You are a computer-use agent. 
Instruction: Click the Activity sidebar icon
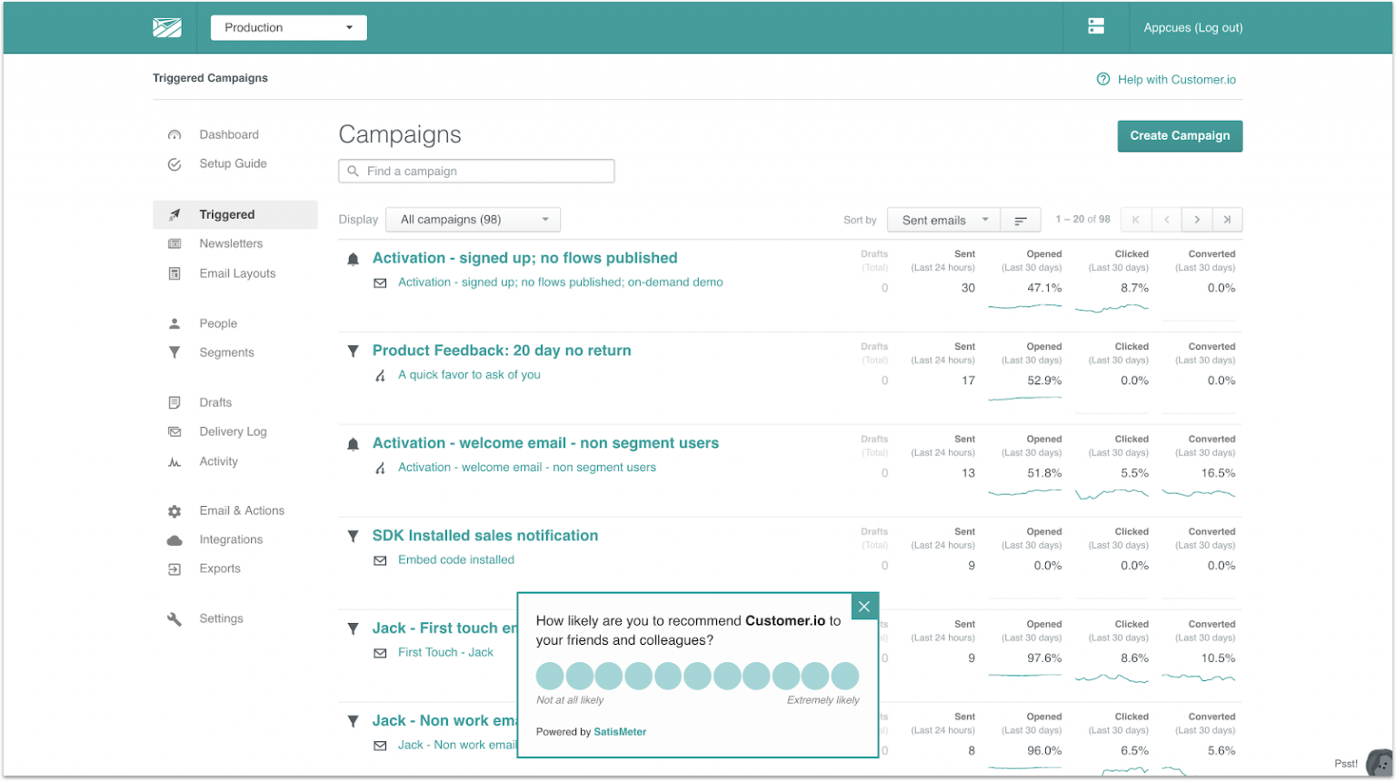174,461
